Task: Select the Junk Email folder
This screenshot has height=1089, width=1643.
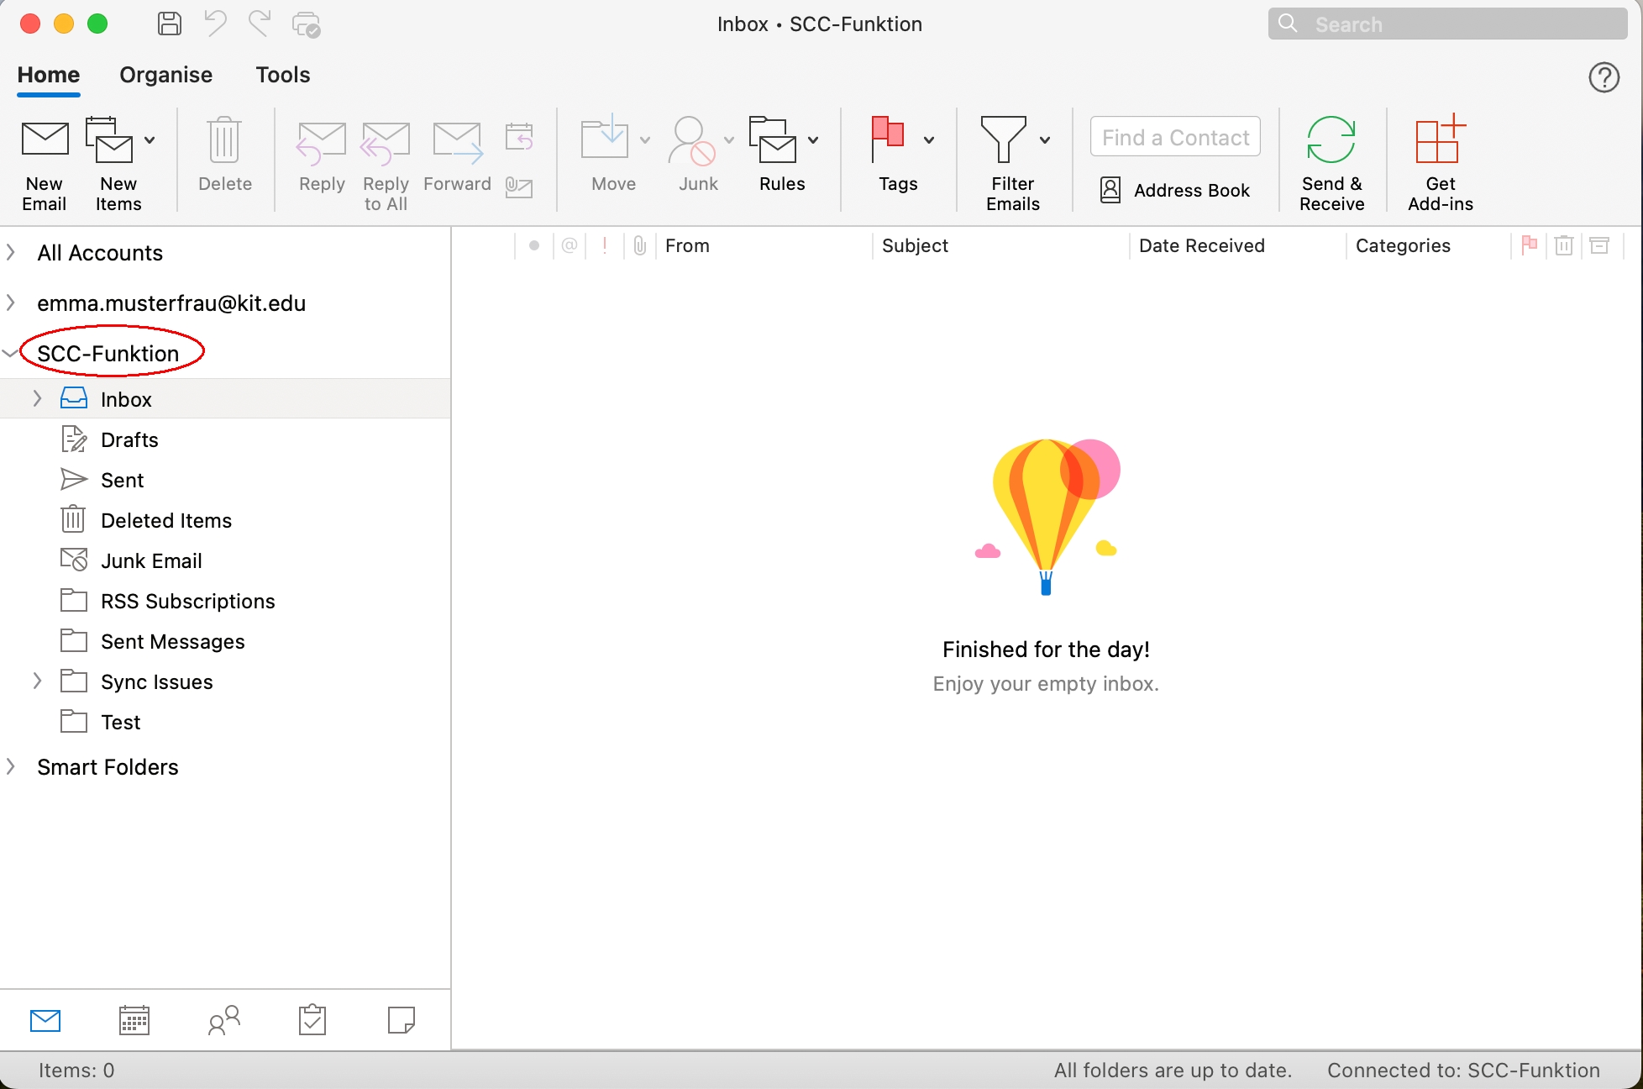Action: pos(151,560)
